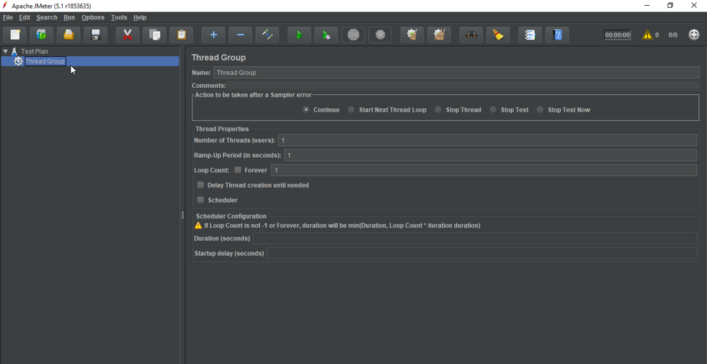Open the Edit menu
The height and width of the screenshot is (364, 707).
point(25,17)
